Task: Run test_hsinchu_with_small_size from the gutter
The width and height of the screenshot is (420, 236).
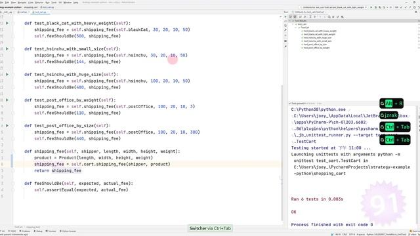Action: click(x=7, y=49)
